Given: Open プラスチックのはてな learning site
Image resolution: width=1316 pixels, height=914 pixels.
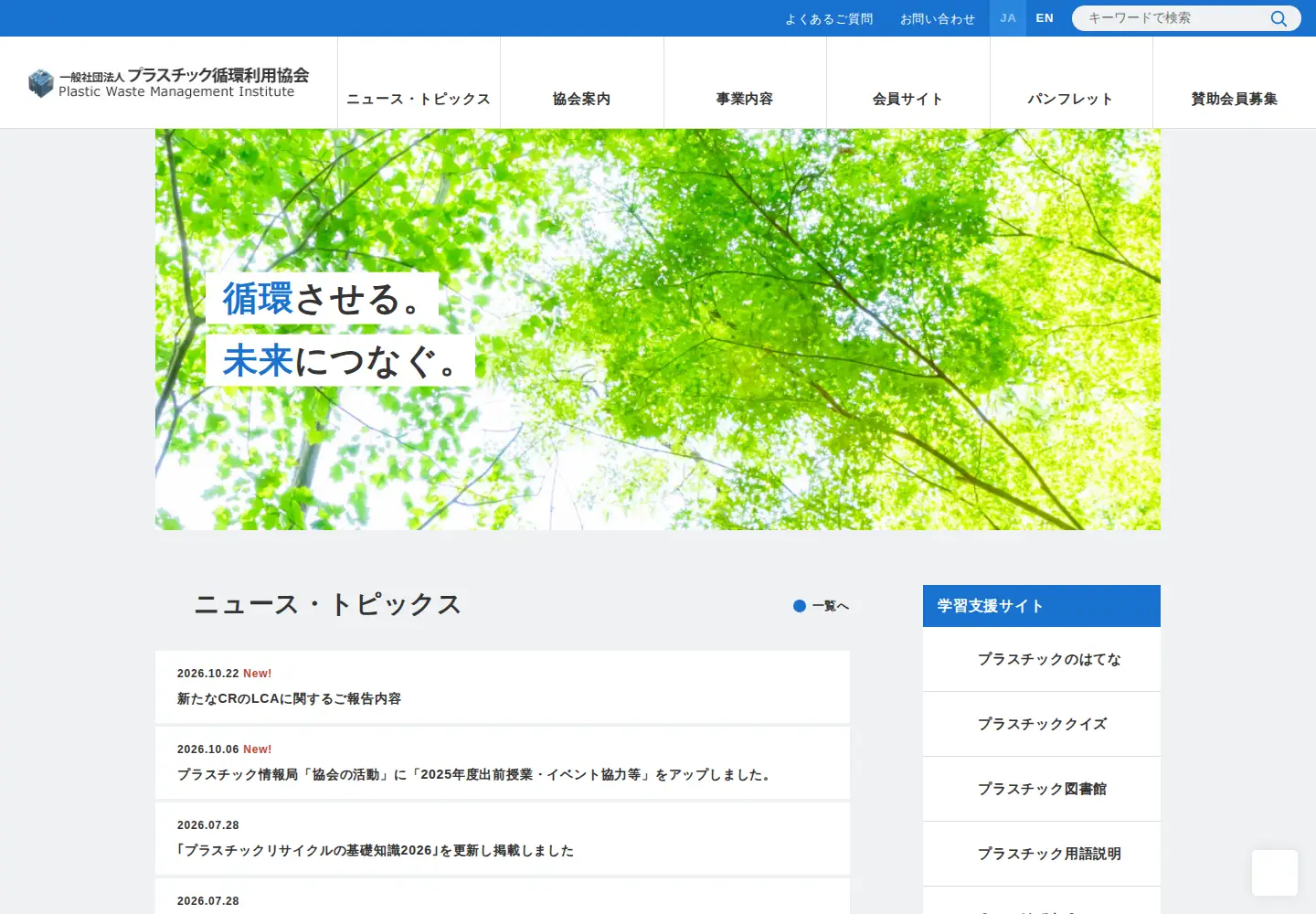Looking at the screenshot, I should [x=1042, y=659].
